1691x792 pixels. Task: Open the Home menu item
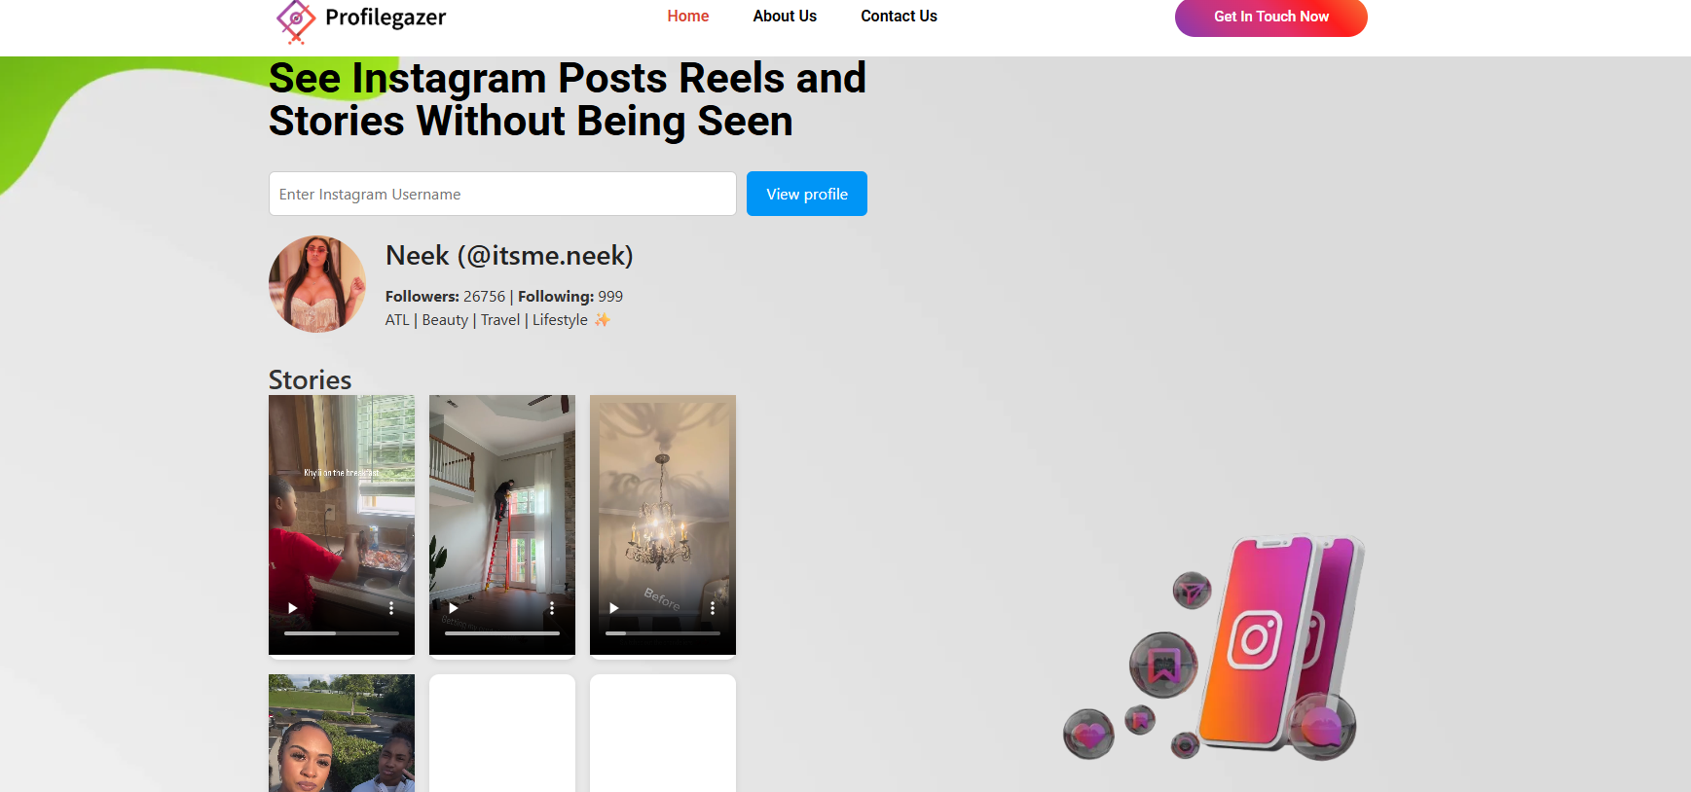coord(687,17)
